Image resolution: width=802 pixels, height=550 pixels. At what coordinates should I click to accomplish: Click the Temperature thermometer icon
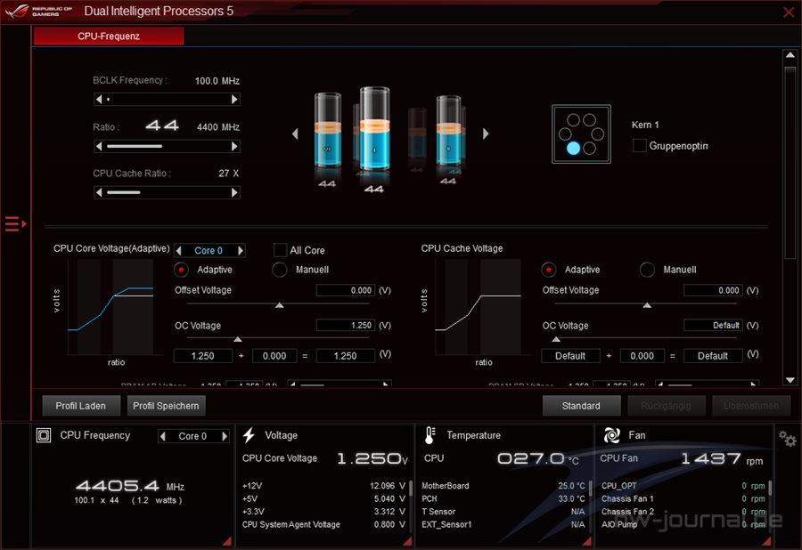click(x=430, y=435)
